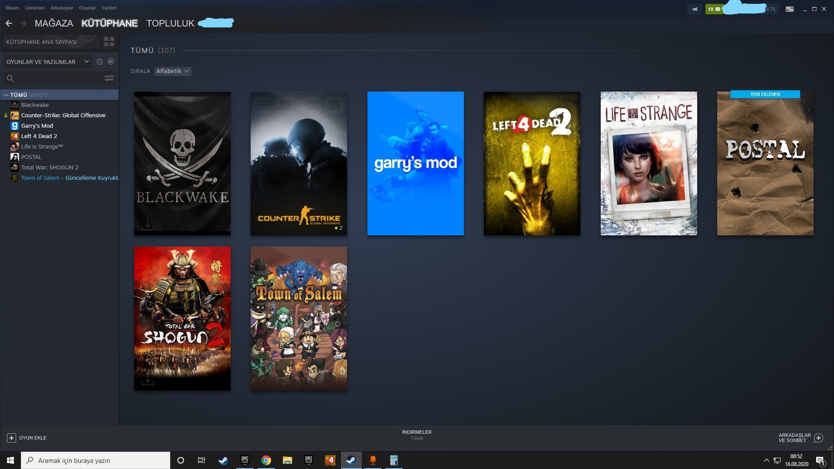
Task: Go back with the left arrow
Action: 9,23
